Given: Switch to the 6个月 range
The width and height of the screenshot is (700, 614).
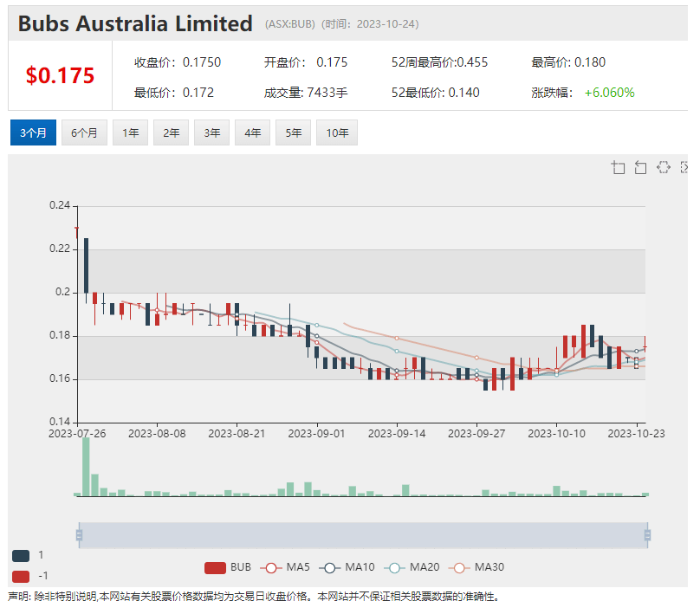Looking at the screenshot, I should click(x=84, y=132).
